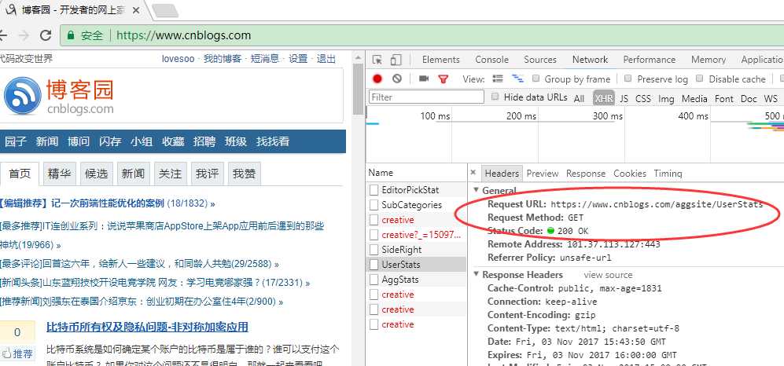Filter requests by JS
Screen dimensions: 784x366
624,98
